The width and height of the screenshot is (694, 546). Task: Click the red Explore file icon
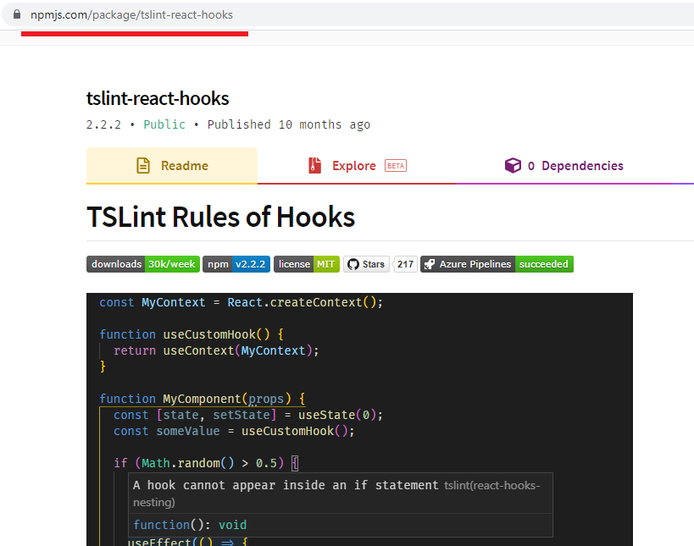click(315, 166)
